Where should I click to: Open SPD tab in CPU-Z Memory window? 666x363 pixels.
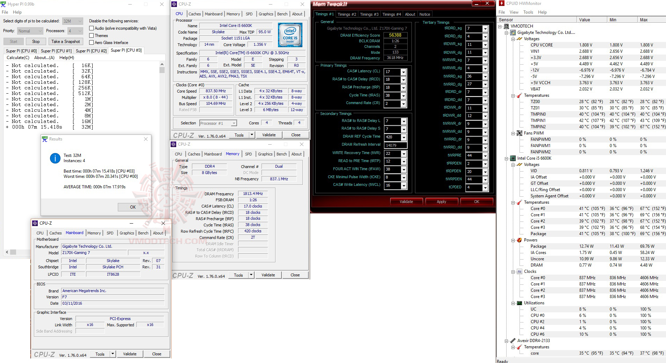tap(249, 154)
